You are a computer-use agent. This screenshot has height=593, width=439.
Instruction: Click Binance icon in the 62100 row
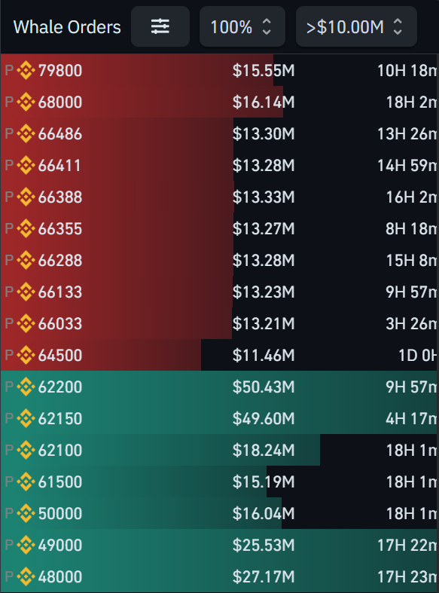26,450
